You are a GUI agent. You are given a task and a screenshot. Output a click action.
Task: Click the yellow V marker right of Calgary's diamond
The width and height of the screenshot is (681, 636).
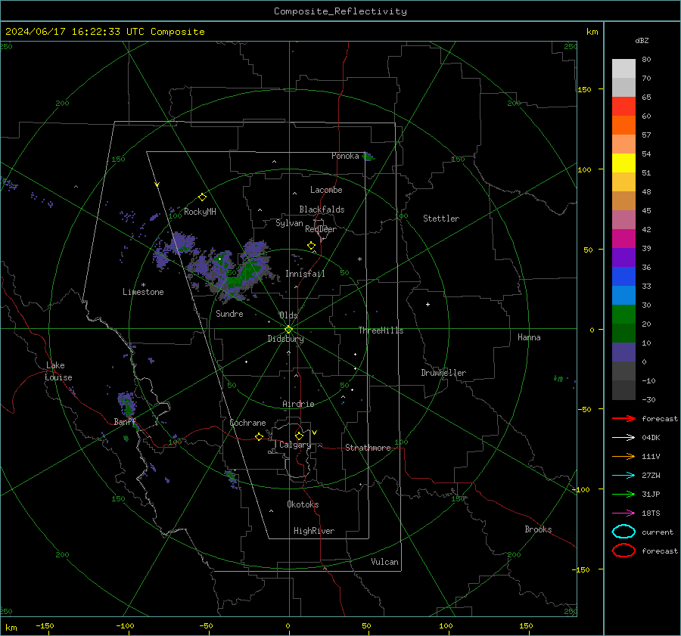click(x=315, y=433)
